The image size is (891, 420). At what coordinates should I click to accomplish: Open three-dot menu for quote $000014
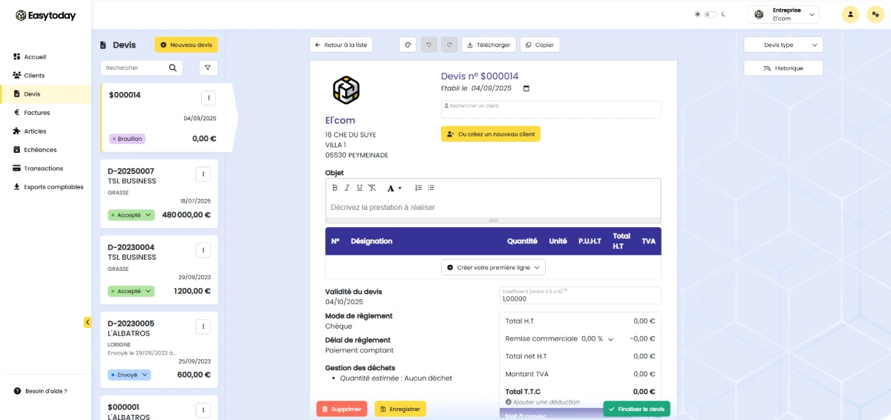click(x=209, y=98)
